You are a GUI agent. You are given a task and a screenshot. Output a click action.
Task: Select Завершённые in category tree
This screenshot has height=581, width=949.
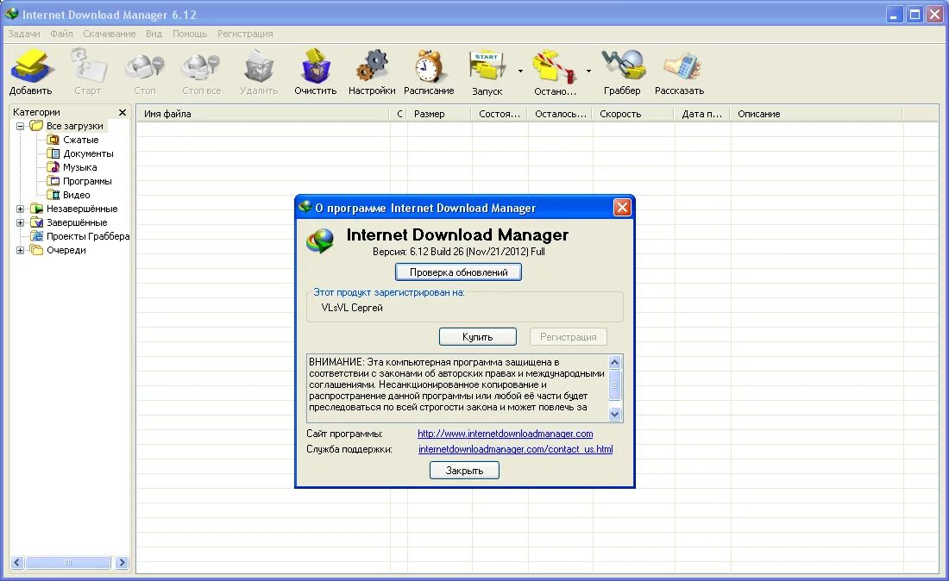click(x=77, y=222)
